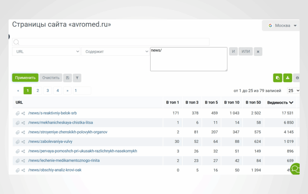
Task: Click the Очистить button
Action: point(51,78)
